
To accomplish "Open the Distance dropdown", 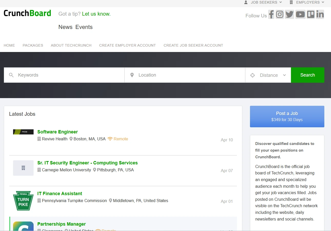I will click(x=268, y=75).
